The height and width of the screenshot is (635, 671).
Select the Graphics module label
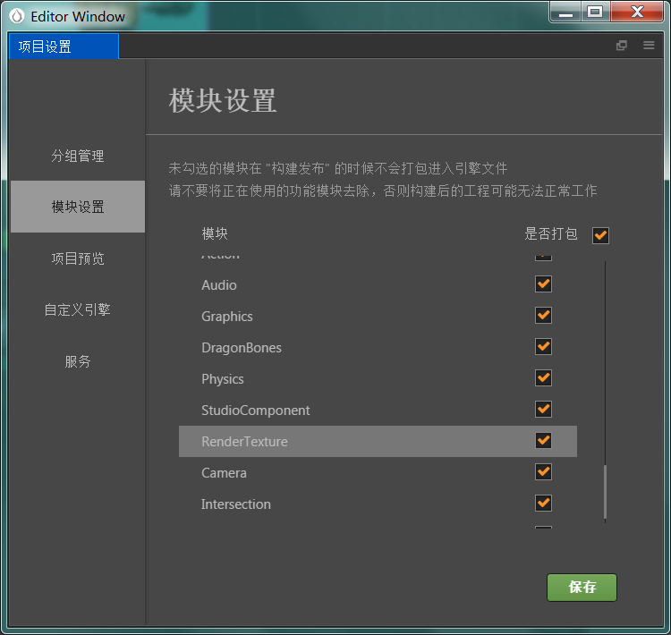(x=227, y=317)
